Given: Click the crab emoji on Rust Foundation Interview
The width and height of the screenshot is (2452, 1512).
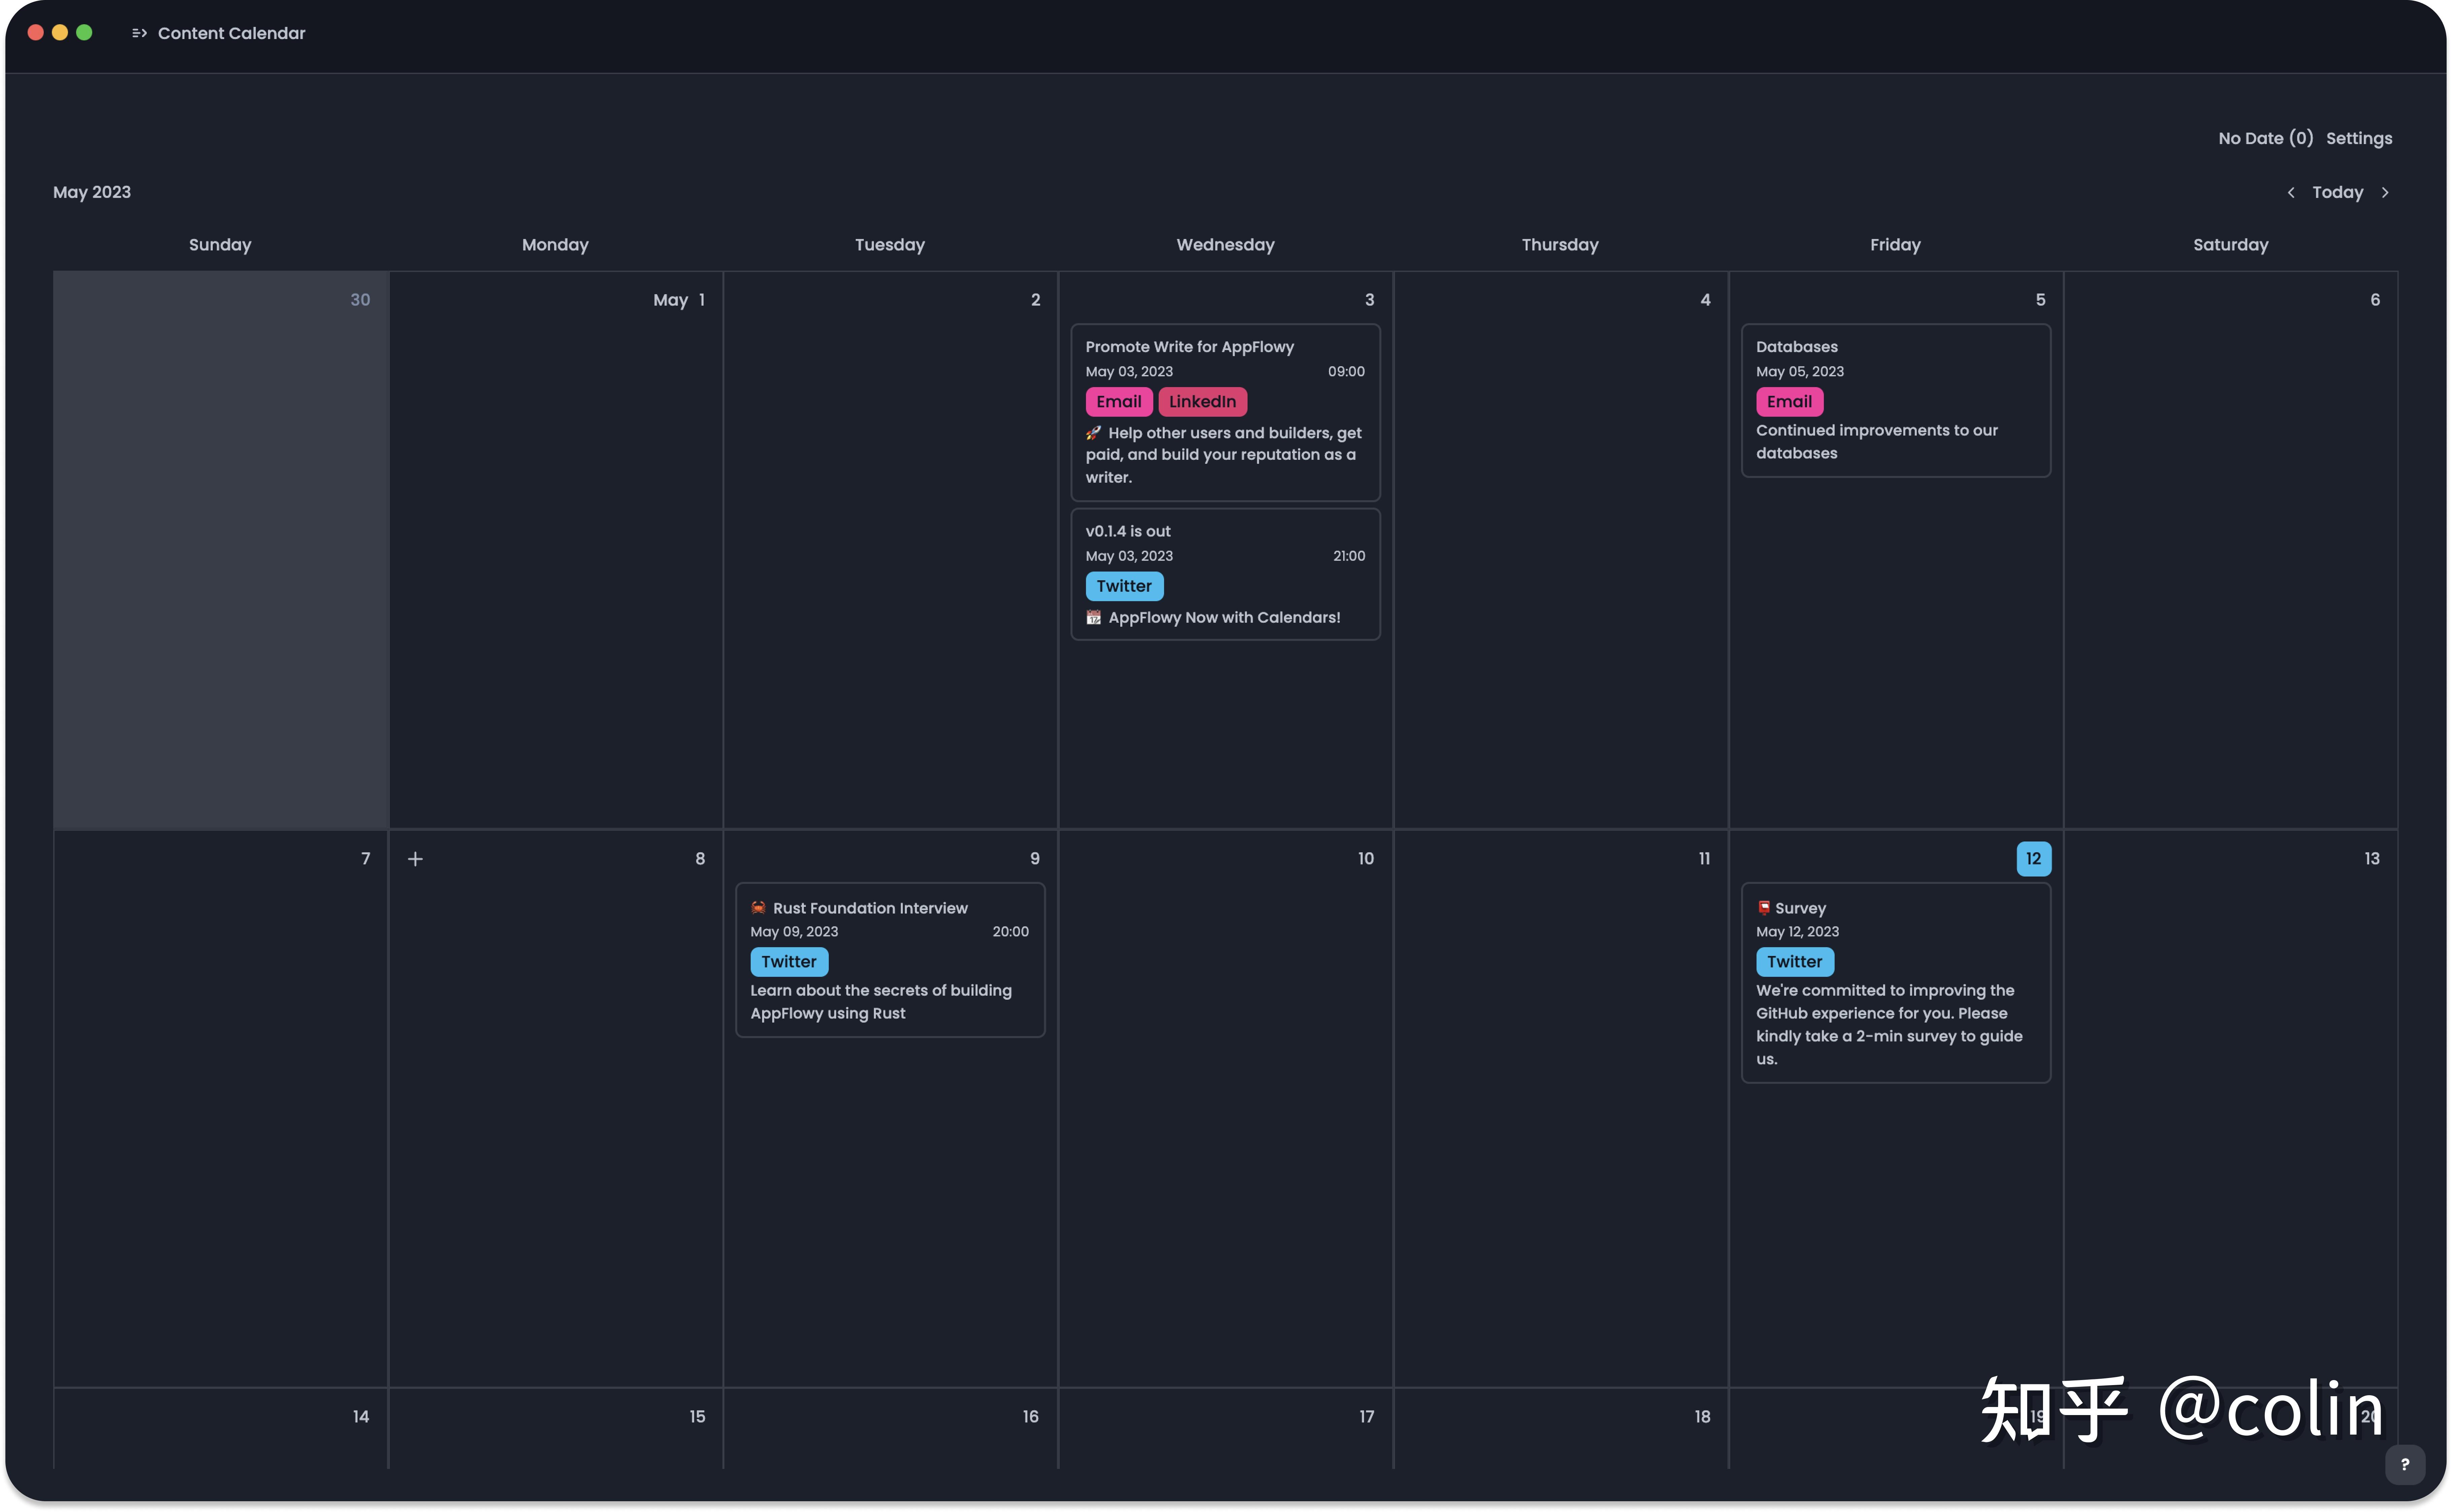Looking at the screenshot, I should 758,908.
